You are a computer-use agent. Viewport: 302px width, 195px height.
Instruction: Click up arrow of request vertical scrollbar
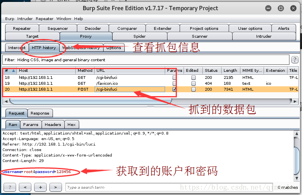[x=297, y=133]
